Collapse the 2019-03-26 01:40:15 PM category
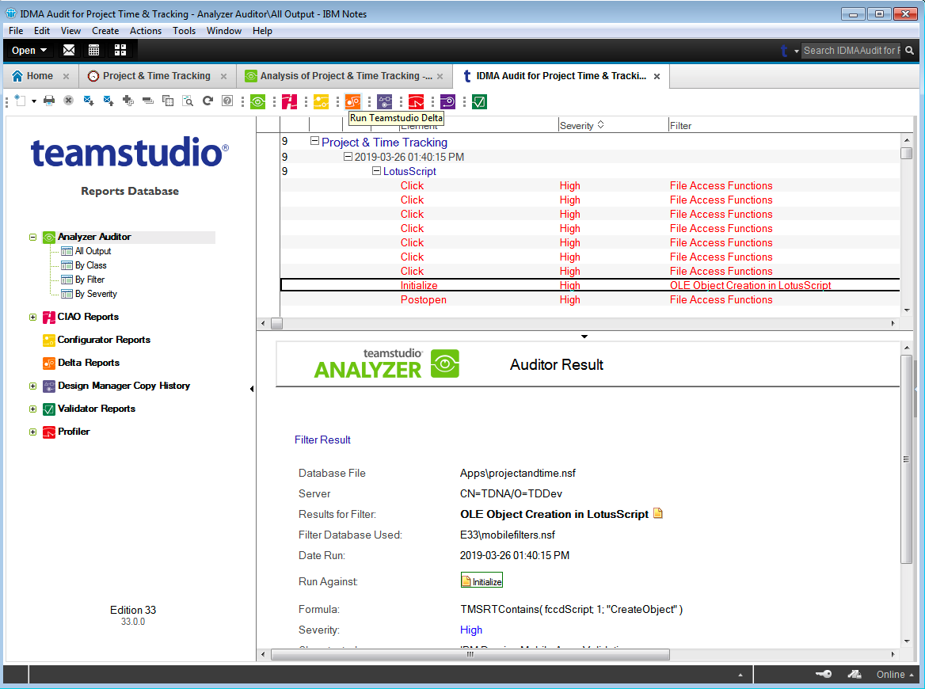The height and width of the screenshot is (689, 925). [348, 156]
